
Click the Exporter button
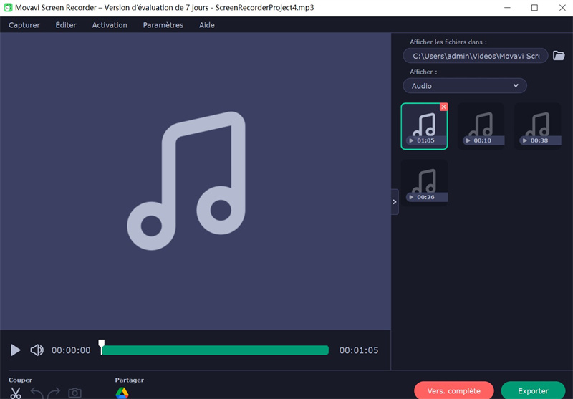533,390
